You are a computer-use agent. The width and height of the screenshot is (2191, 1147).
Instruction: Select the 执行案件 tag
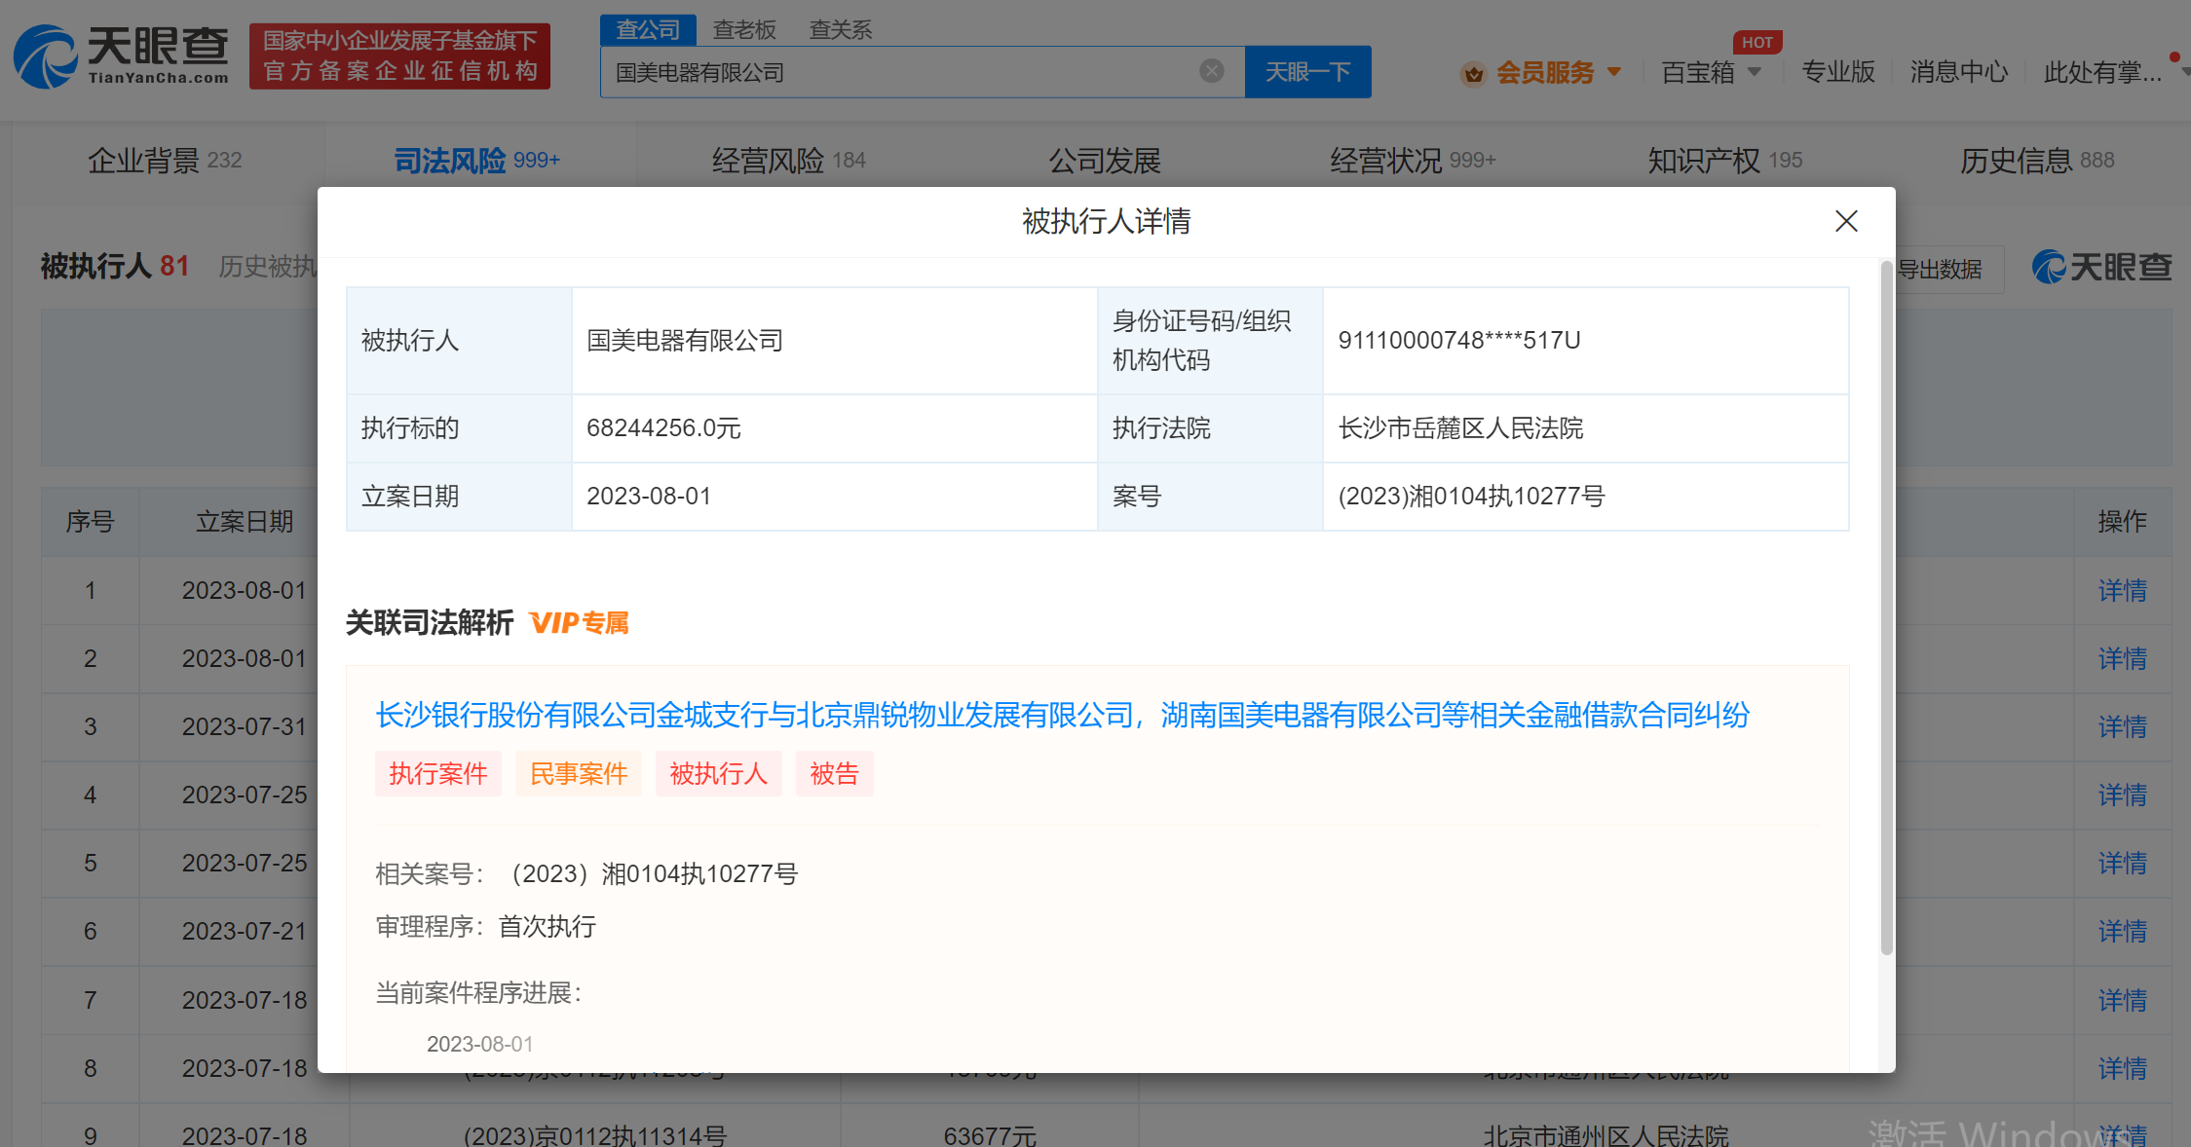coord(437,774)
